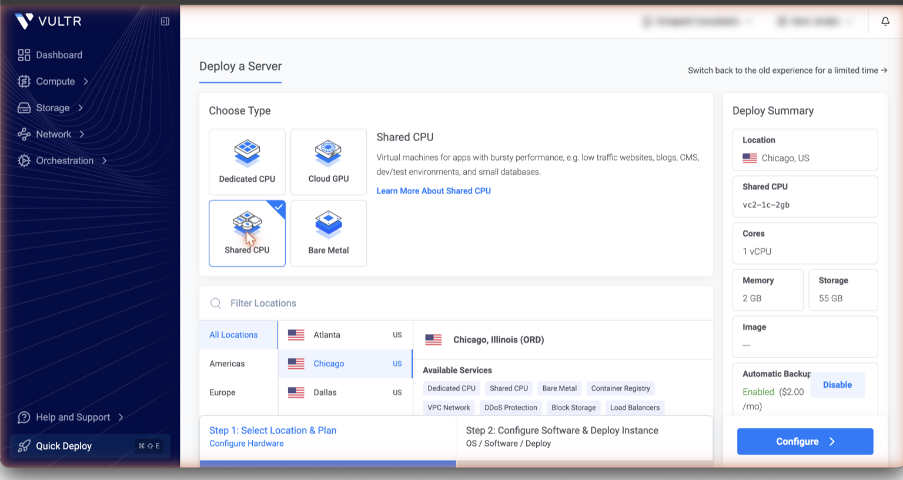This screenshot has height=480, width=903.
Task: Click the 55 GB storage value
Action: point(831,298)
